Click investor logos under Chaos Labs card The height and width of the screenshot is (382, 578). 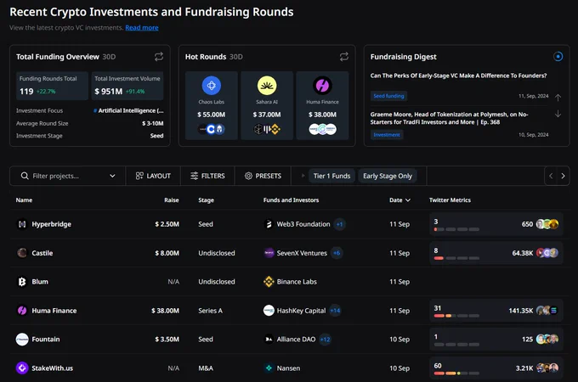pos(212,129)
